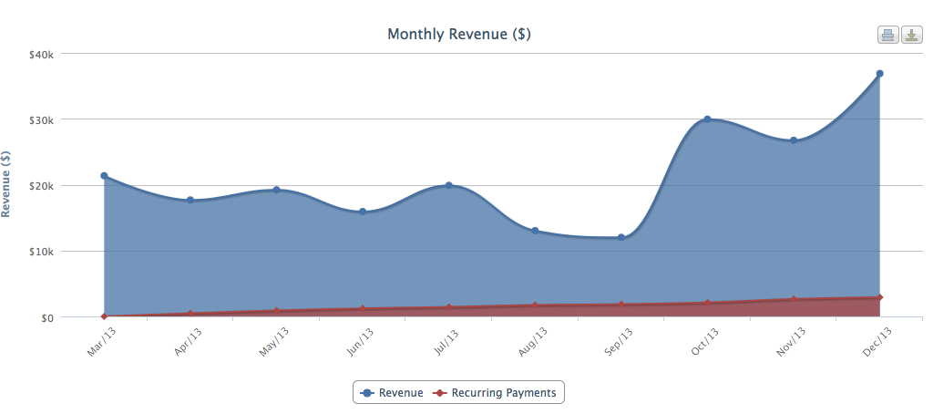Click the Dec/13 Recurring Payments diamond marker
Viewport: 933px width, 414px height.
879,297
